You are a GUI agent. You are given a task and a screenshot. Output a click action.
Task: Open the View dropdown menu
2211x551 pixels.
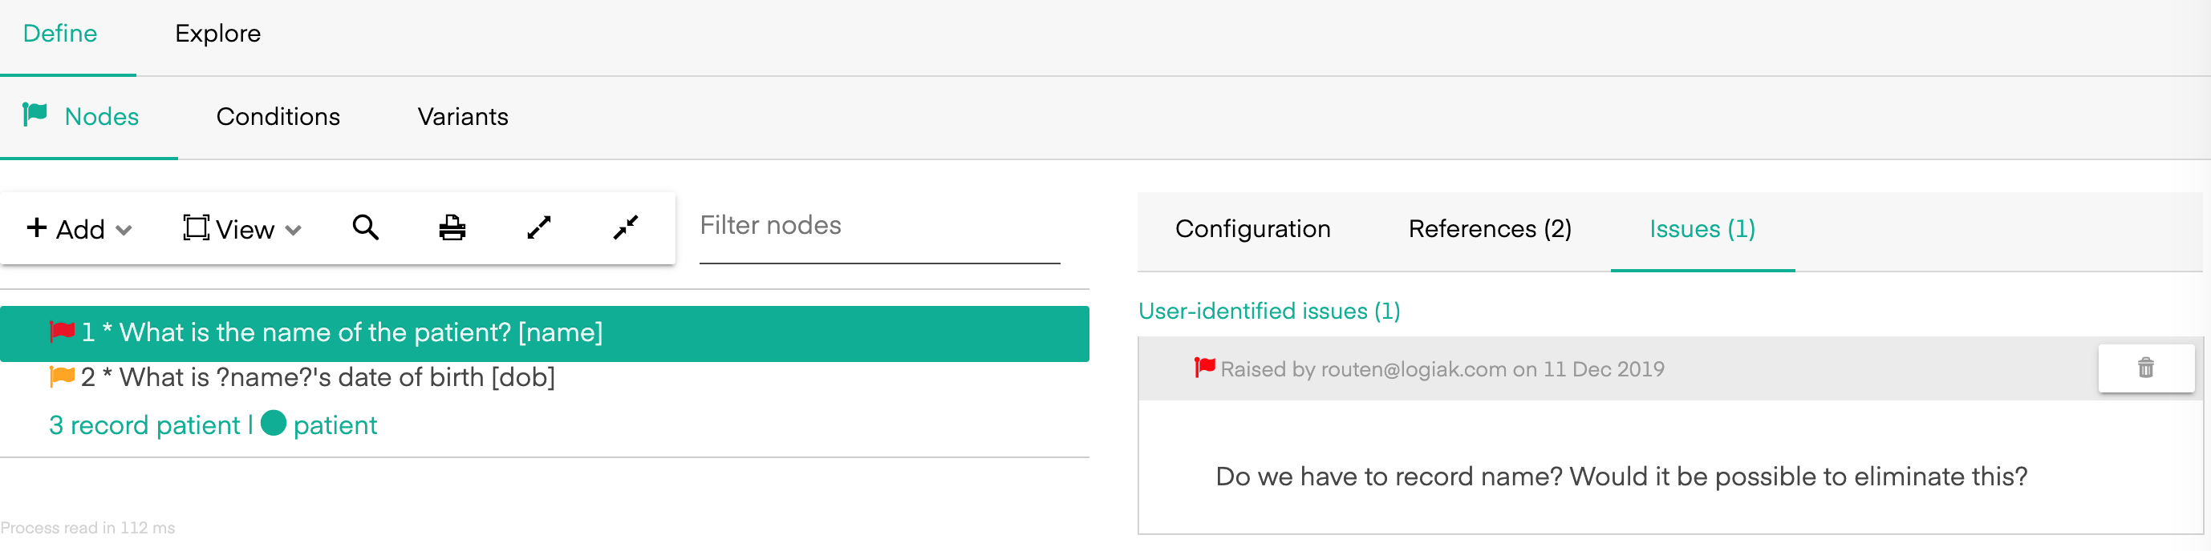(242, 229)
